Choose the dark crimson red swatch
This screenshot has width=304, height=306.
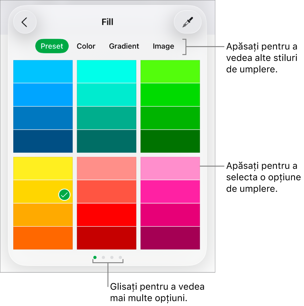[107, 238]
